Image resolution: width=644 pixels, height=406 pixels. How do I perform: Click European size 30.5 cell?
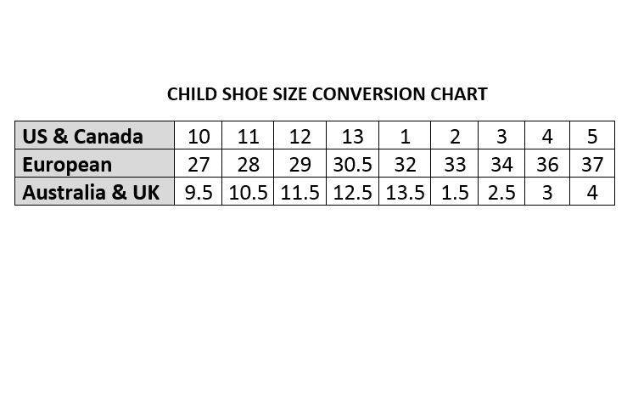[x=352, y=164]
